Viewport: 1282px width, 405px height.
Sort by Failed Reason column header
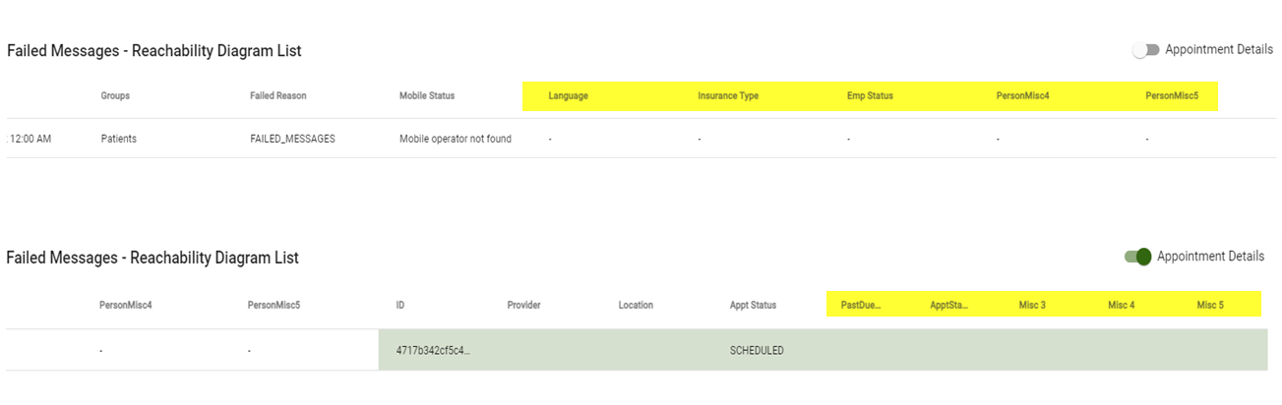pyautogui.click(x=277, y=96)
